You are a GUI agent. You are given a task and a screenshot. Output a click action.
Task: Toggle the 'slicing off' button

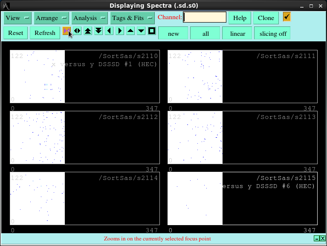coord(273,34)
